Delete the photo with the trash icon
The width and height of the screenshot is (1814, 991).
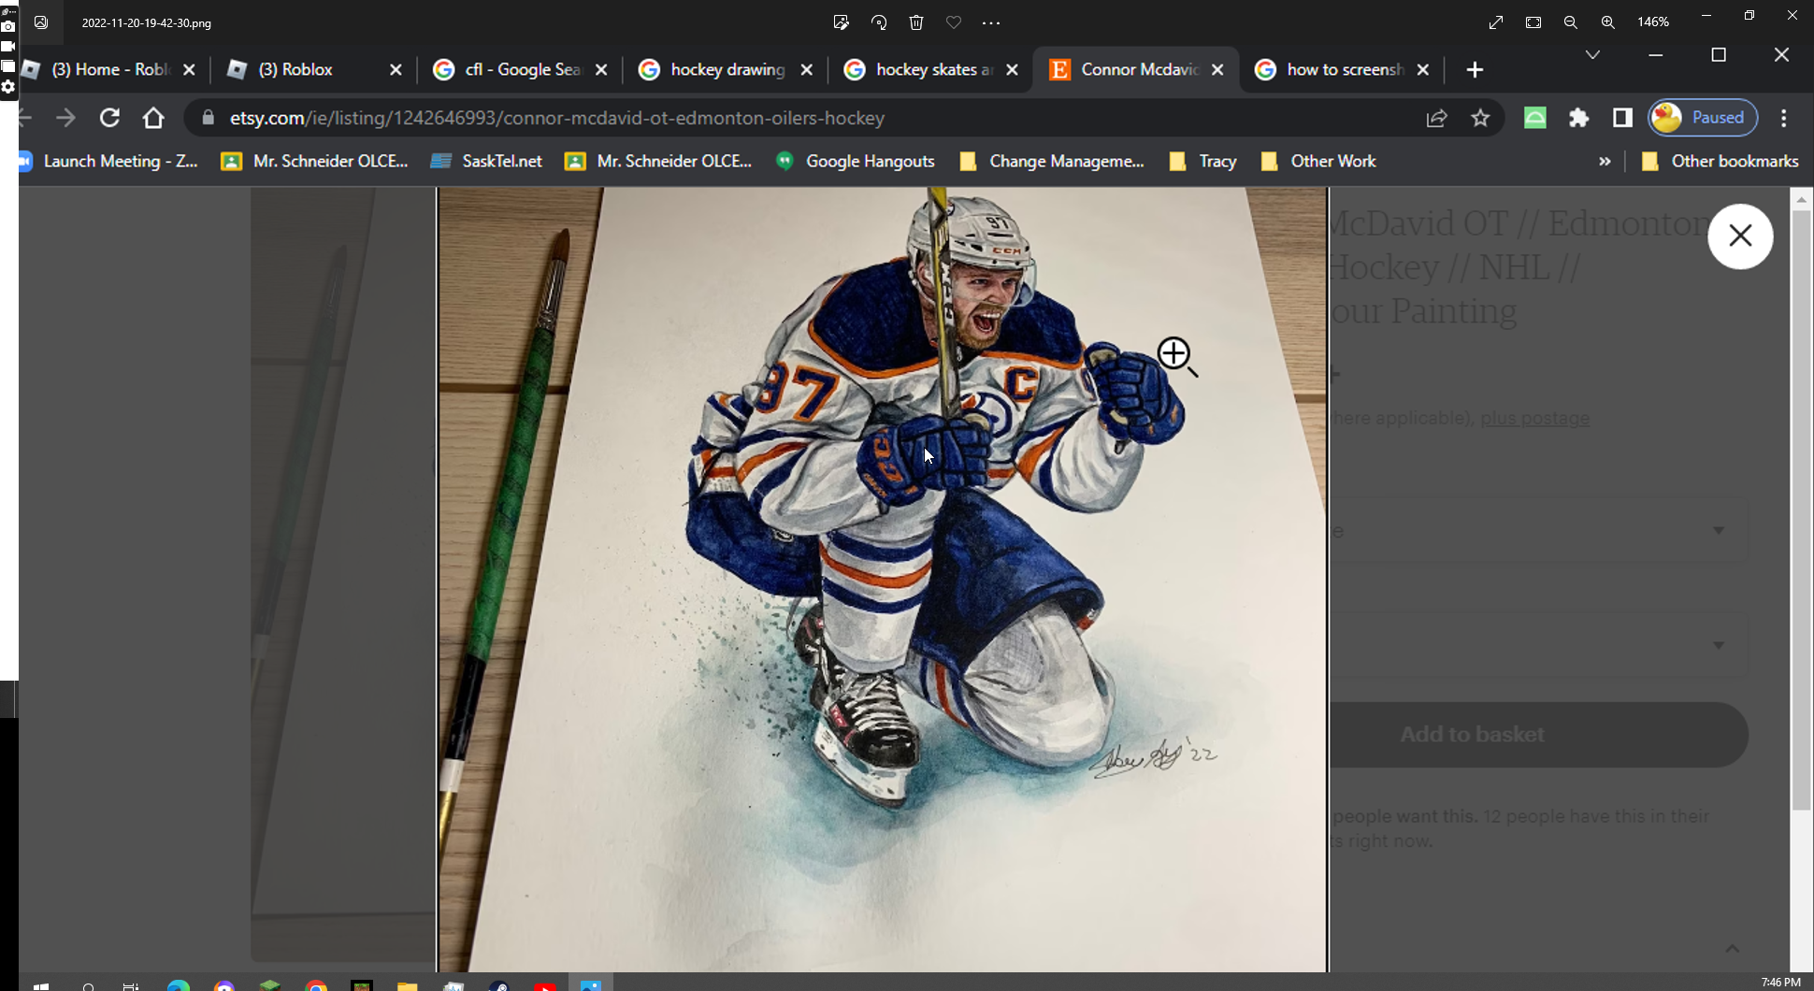tap(915, 22)
